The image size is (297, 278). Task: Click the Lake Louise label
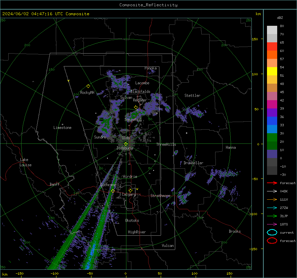(x=25, y=162)
